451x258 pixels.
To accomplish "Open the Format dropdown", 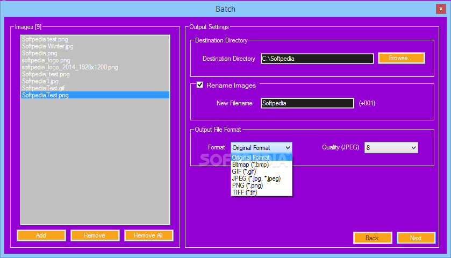I will pos(261,148).
